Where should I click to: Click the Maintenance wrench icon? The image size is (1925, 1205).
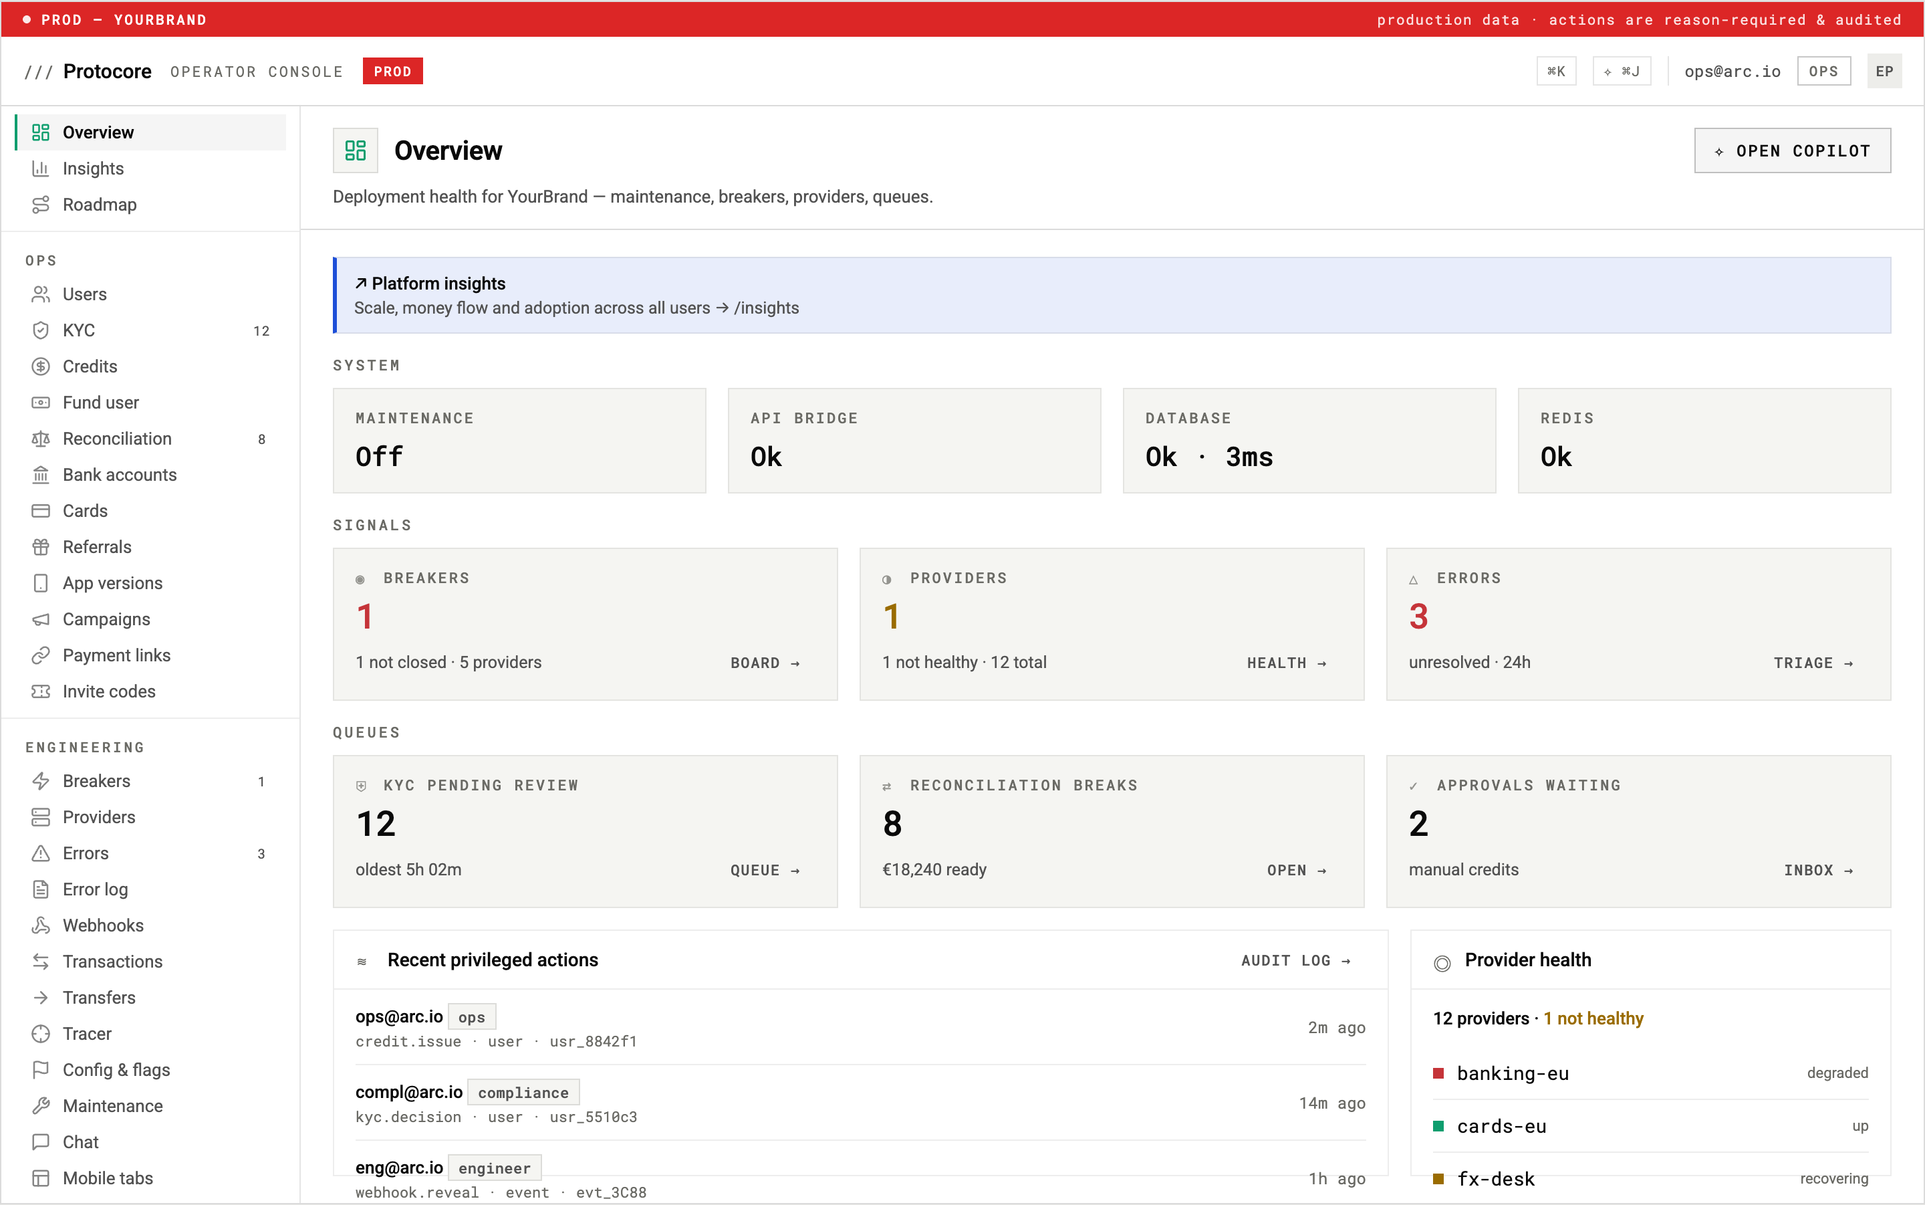pos(41,1106)
